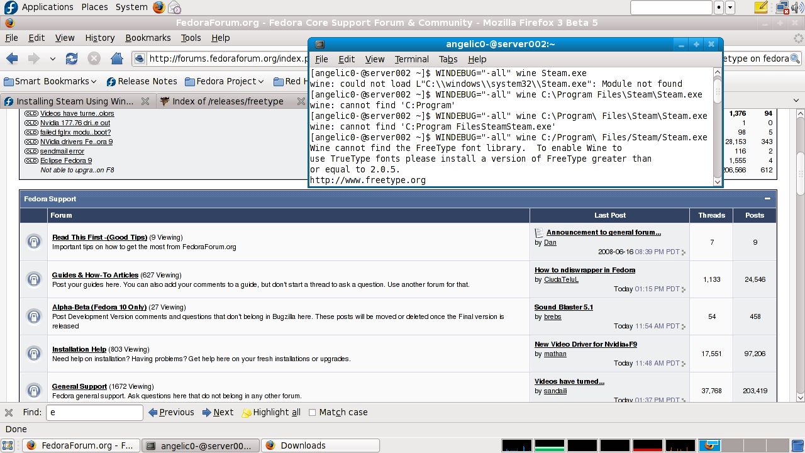Click the site icon in the address bar
Screen dimensions: 805x453
tap(140, 59)
